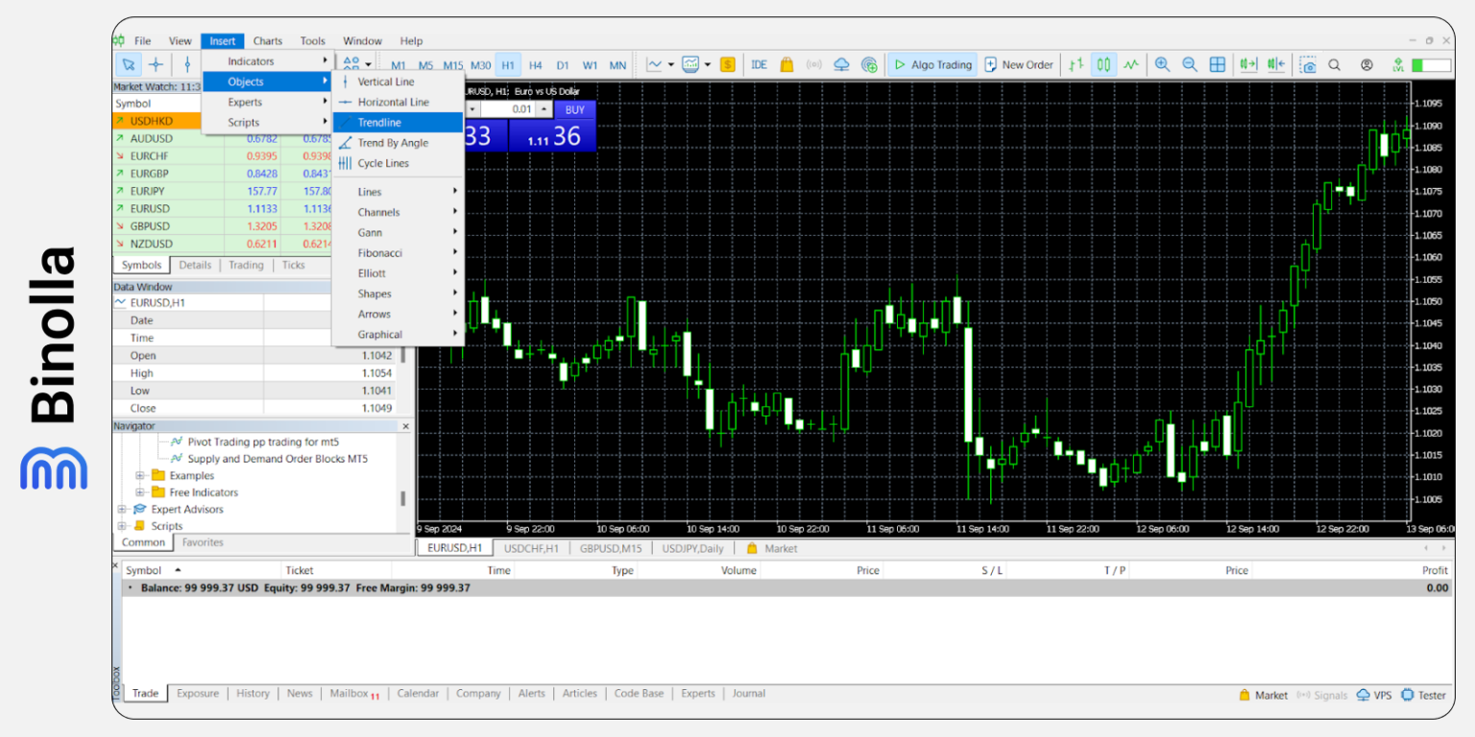Image resolution: width=1475 pixels, height=737 pixels.
Task: Expand the Fibonacci objects submenu
Action: pyautogui.click(x=379, y=252)
